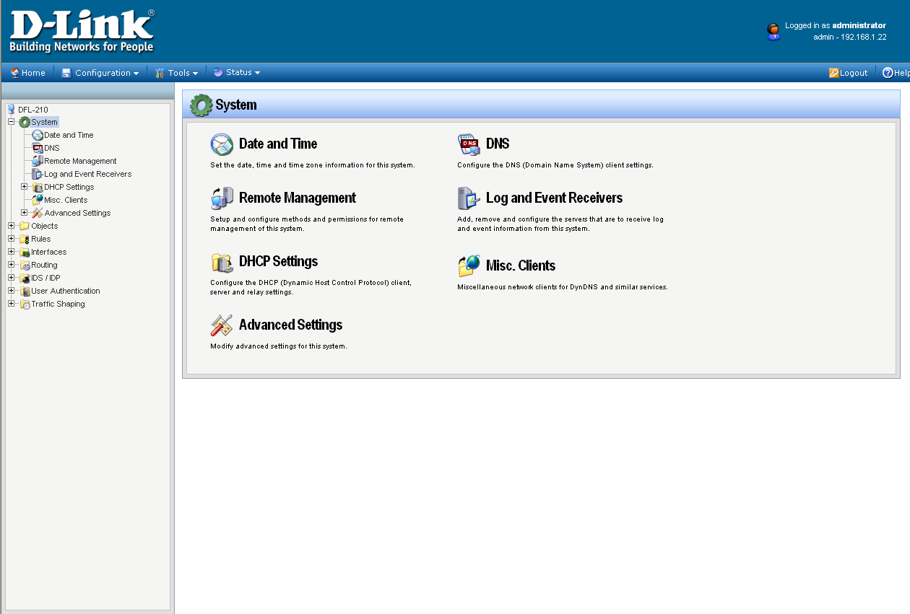The image size is (910, 614).
Task: Click the System gear icon in the header
Action: pyautogui.click(x=201, y=105)
